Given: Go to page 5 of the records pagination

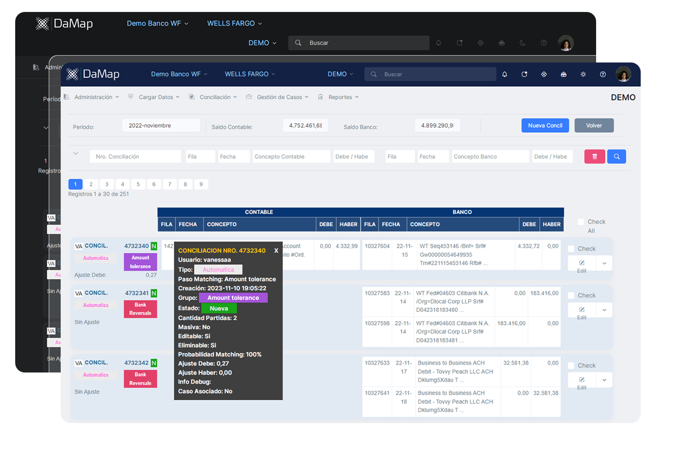Looking at the screenshot, I should click(x=138, y=184).
